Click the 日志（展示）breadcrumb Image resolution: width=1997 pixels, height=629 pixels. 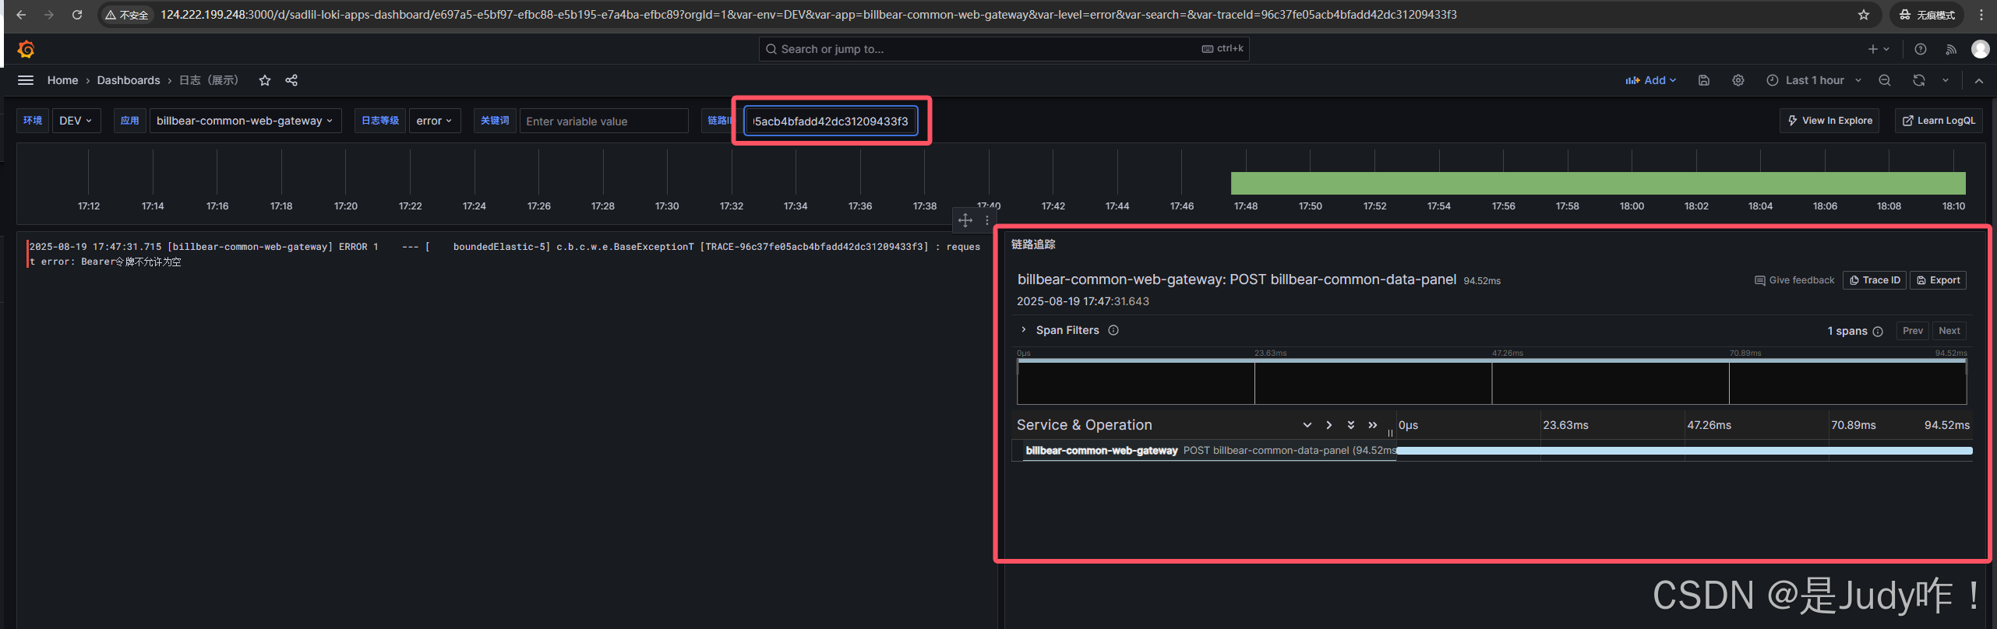tap(209, 80)
